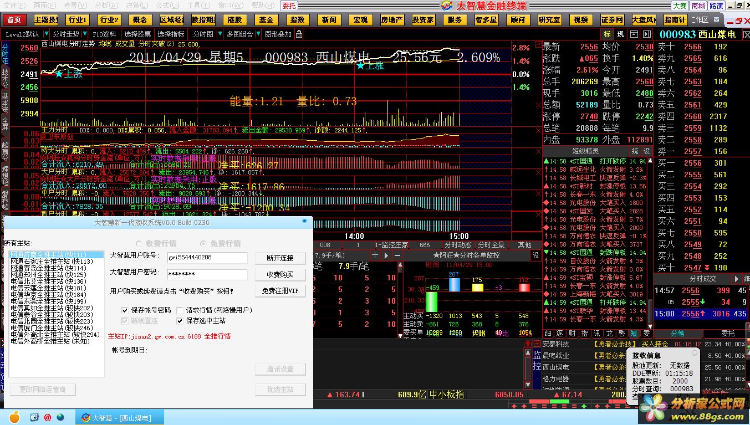Open the 文件(F) menu
This screenshot has width=750, height=425.
14,5
